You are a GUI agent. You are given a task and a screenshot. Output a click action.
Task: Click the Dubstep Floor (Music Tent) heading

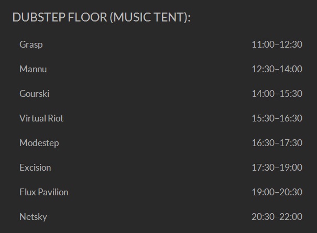click(101, 17)
